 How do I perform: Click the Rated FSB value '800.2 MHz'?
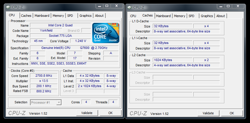click(44, 91)
